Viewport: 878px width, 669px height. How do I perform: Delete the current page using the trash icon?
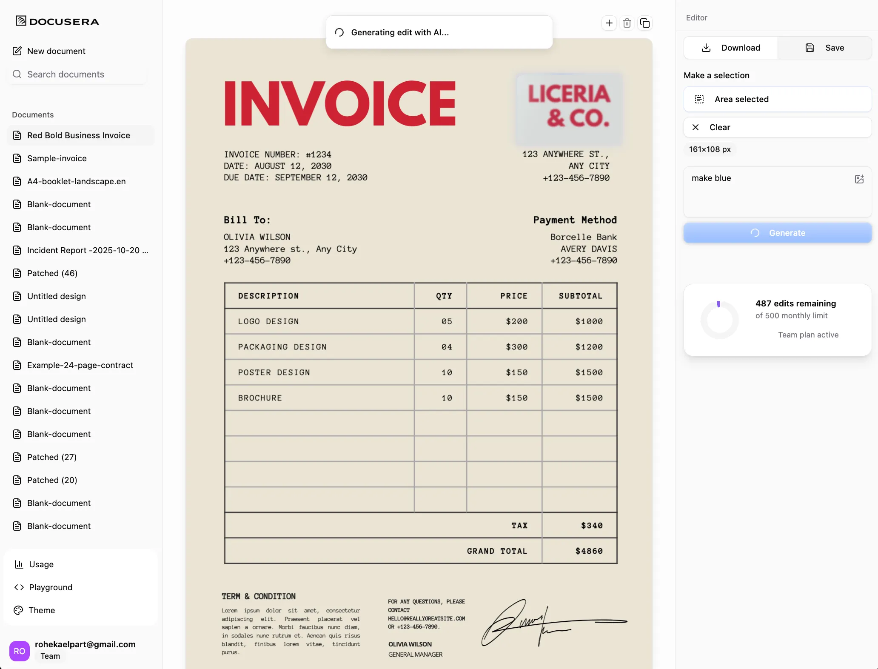(x=627, y=23)
